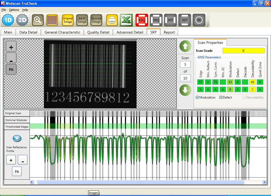Select the 2D barcode mode icon
The height and width of the screenshot is (196, 271).
22,20
